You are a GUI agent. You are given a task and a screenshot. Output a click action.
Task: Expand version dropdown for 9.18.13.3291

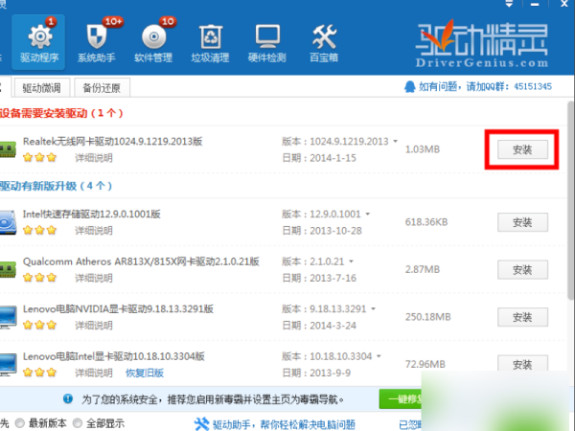pyautogui.click(x=374, y=308)
